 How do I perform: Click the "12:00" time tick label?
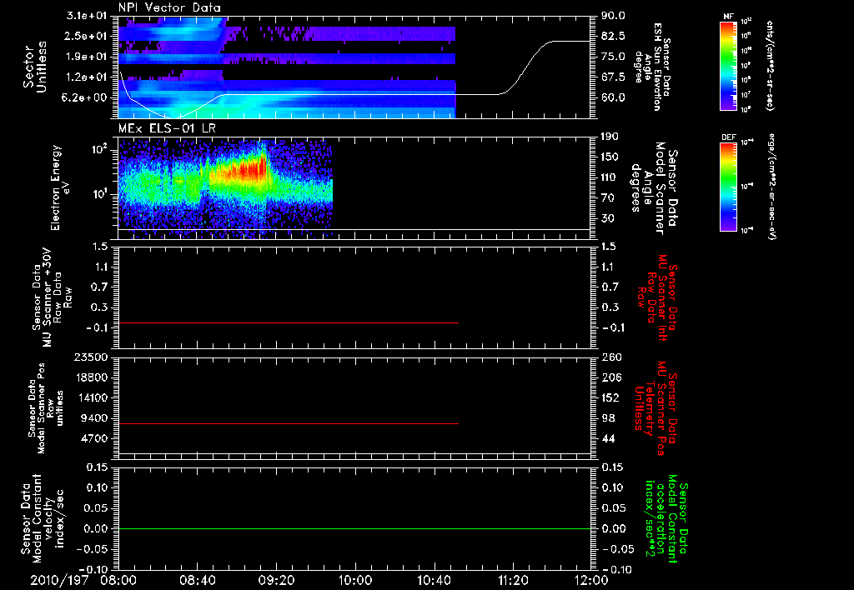coord(591,580)
